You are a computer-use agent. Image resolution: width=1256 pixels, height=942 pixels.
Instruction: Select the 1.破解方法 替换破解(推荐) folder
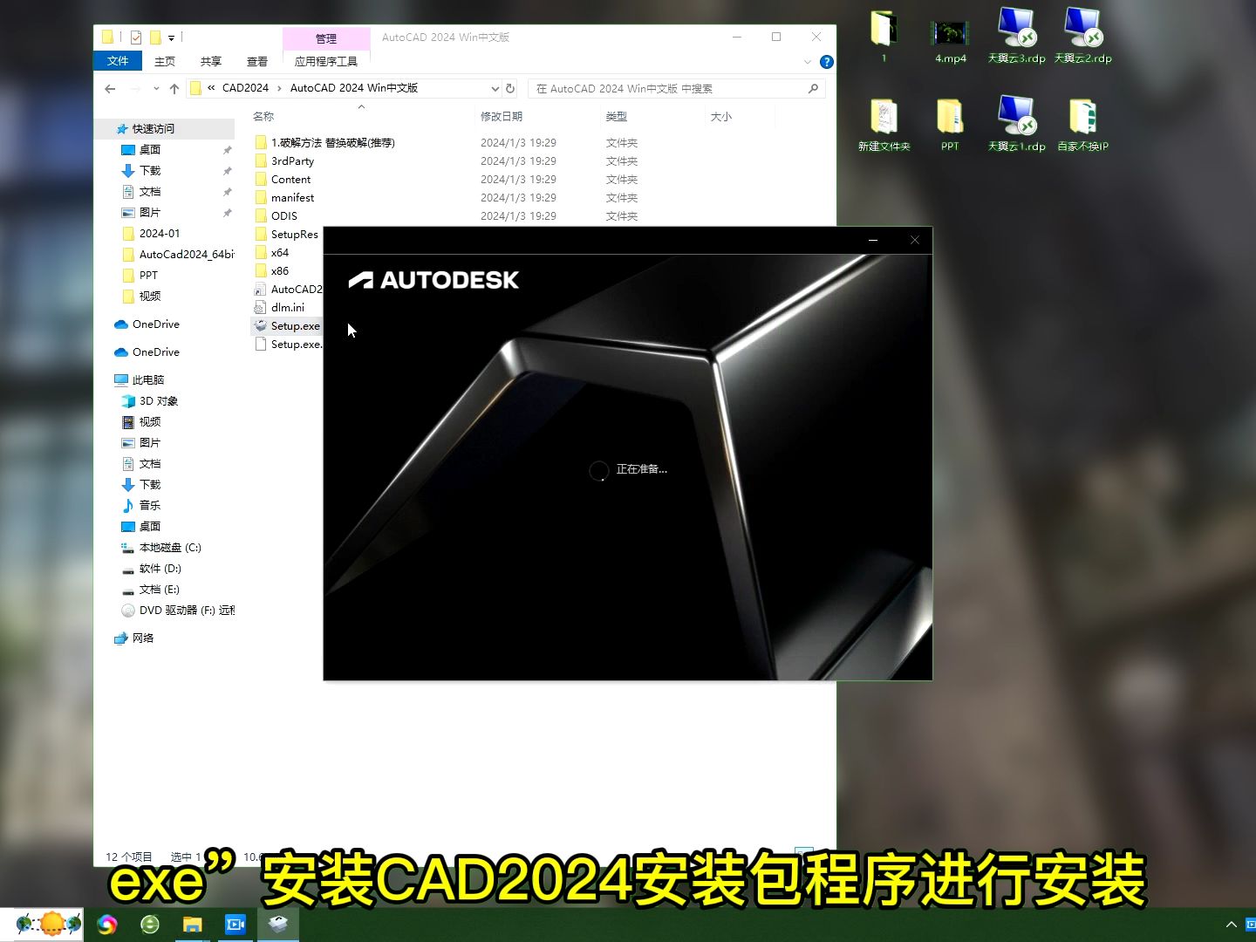(x=332, y=142)
